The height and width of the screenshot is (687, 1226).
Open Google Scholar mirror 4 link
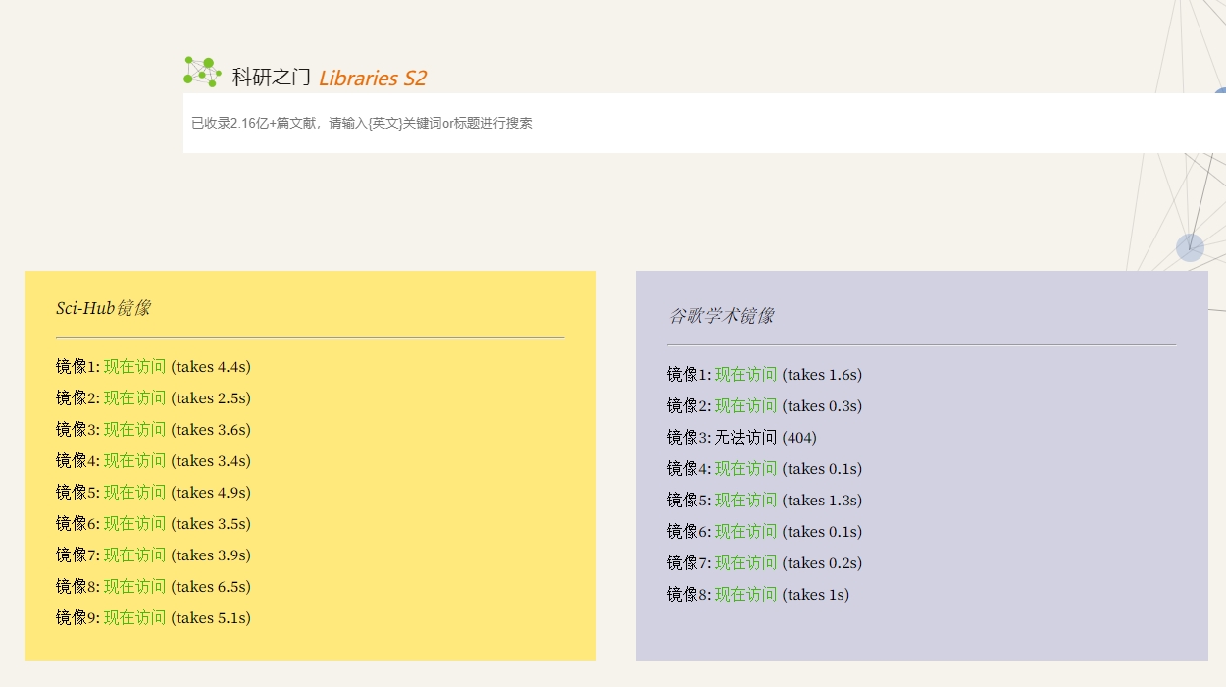[745, 469]
